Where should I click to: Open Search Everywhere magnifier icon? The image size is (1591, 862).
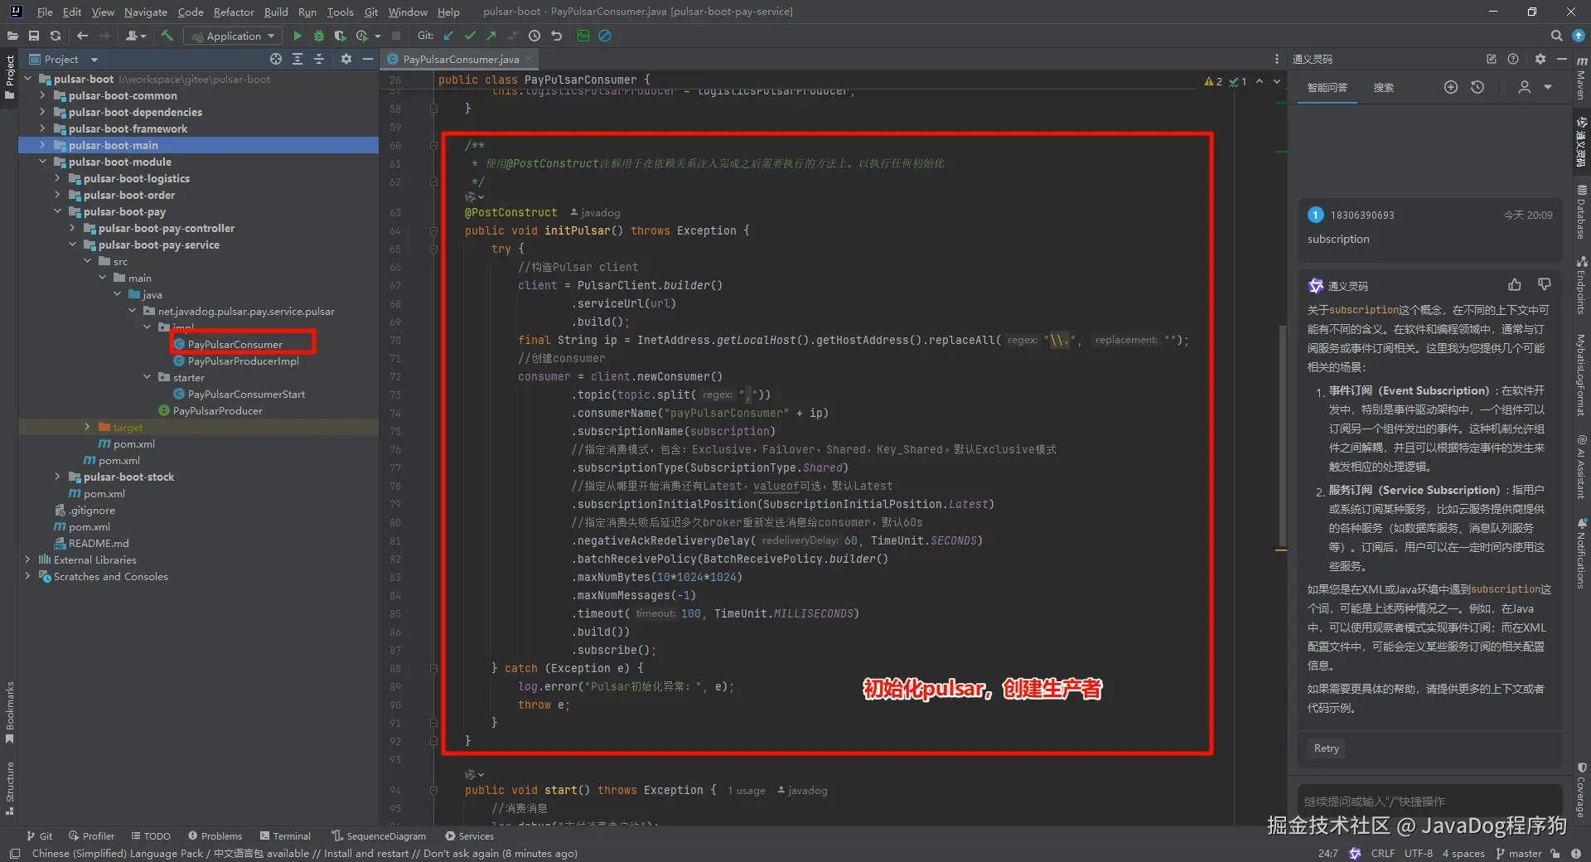(1557, 36)
